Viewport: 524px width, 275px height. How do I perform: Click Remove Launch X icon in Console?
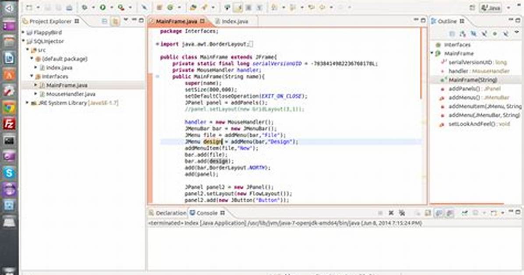click(391, 213)
